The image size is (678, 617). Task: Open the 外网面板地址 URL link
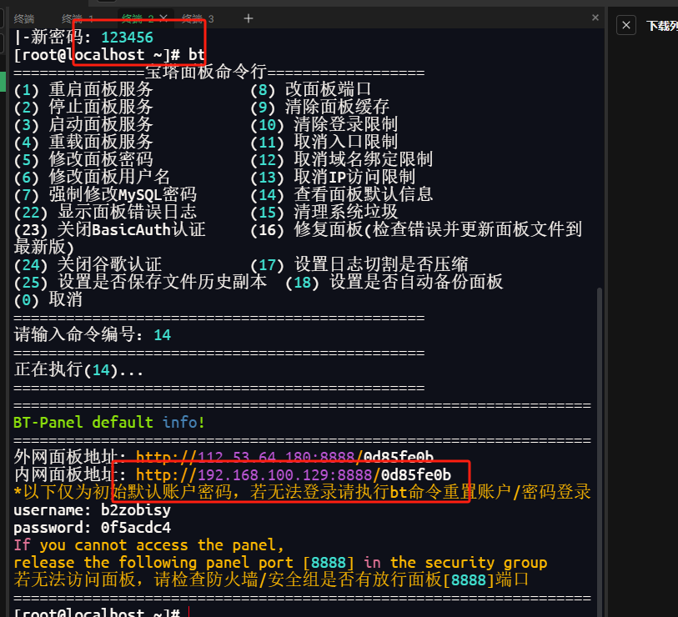click(x=284, y=457)
